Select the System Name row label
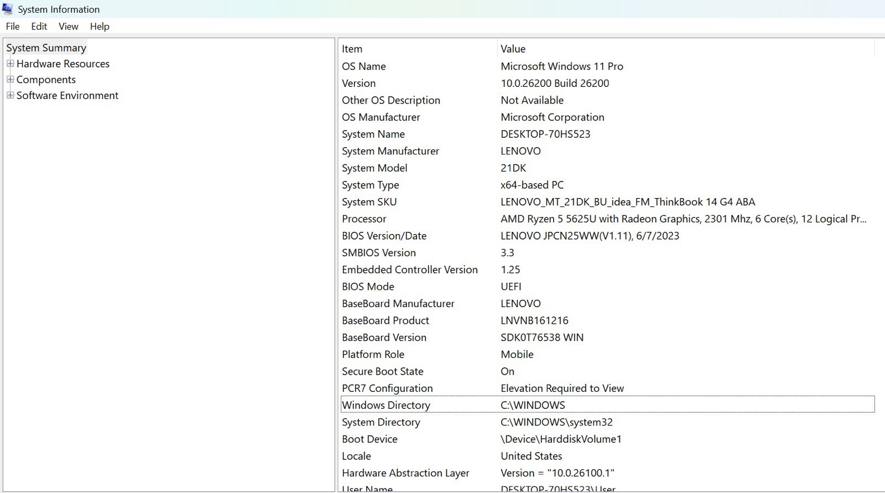Screen dimensions: 885x493 click(373, 134)
